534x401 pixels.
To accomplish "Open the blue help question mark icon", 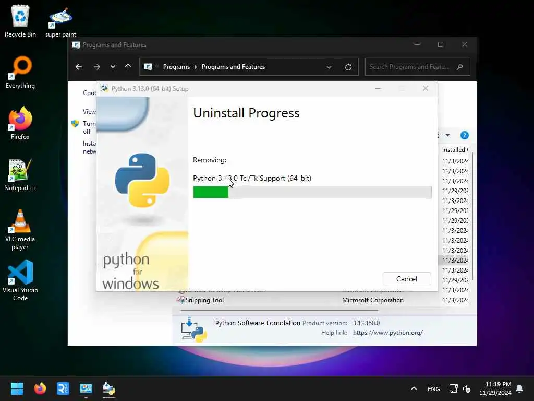I will [x=464, y=135].
